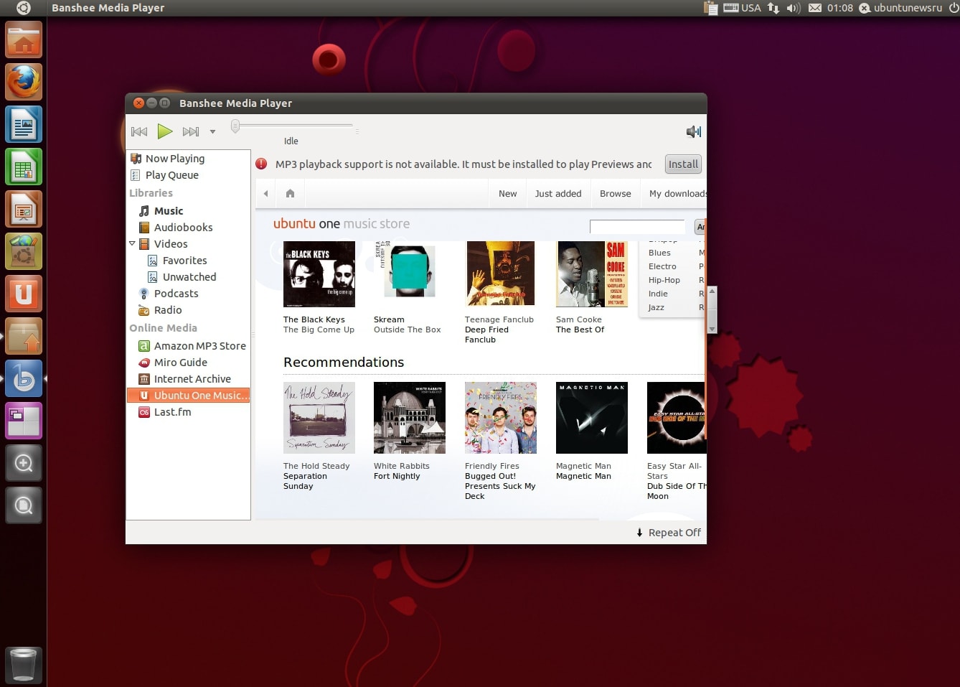Open the USA keyboard layout indicator
Viewport: 960px width, 687px height.
(743, 8)
